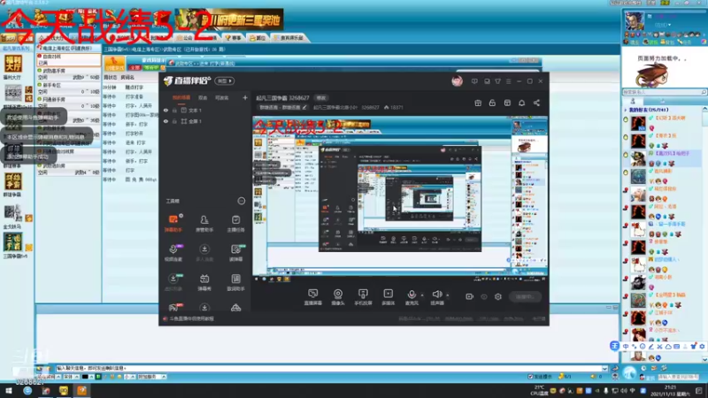Click the user avatar in 直播伴侣 title bar

coord(457,81)
